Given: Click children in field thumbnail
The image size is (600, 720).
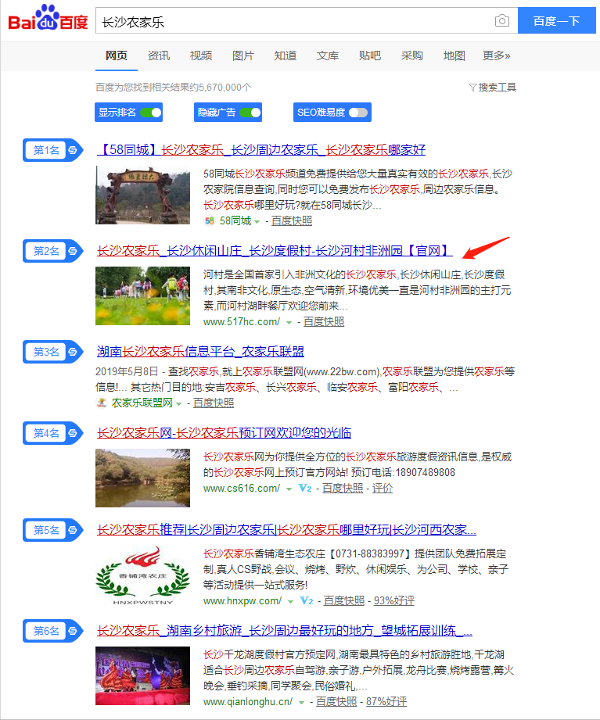Looking at the screenshot, I should (x=142, y=296).
